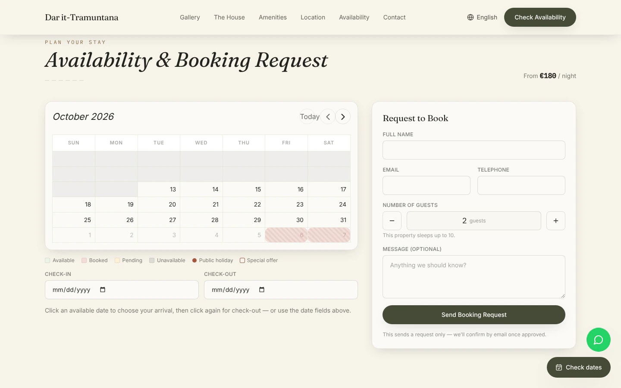Click November 3 trailing date

pyautogui.click(x=159, y=235)
